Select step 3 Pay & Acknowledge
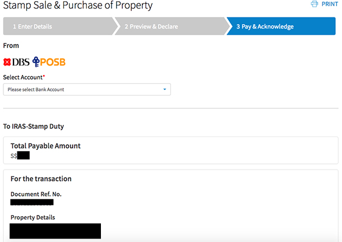The image size is (342, 242). [281, 26]
